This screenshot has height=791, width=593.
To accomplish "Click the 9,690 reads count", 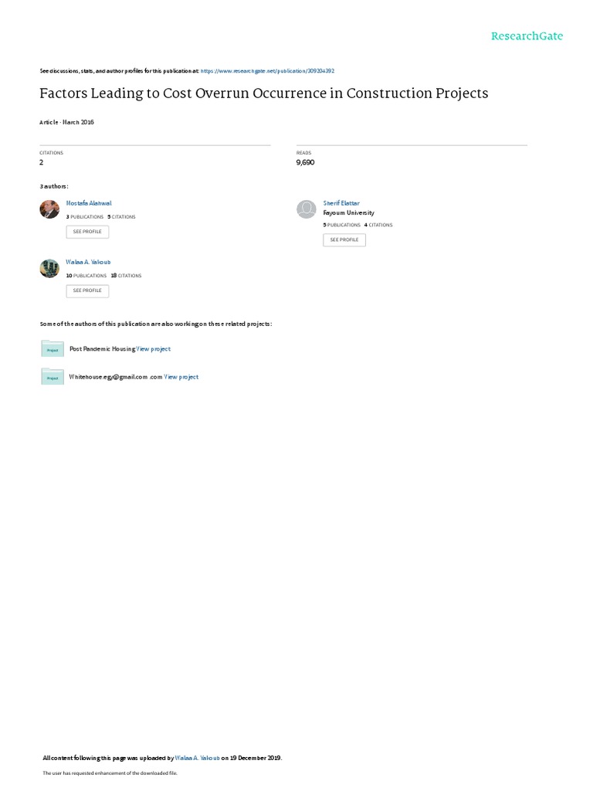I will pyautogui.click(x=305, y=162).
